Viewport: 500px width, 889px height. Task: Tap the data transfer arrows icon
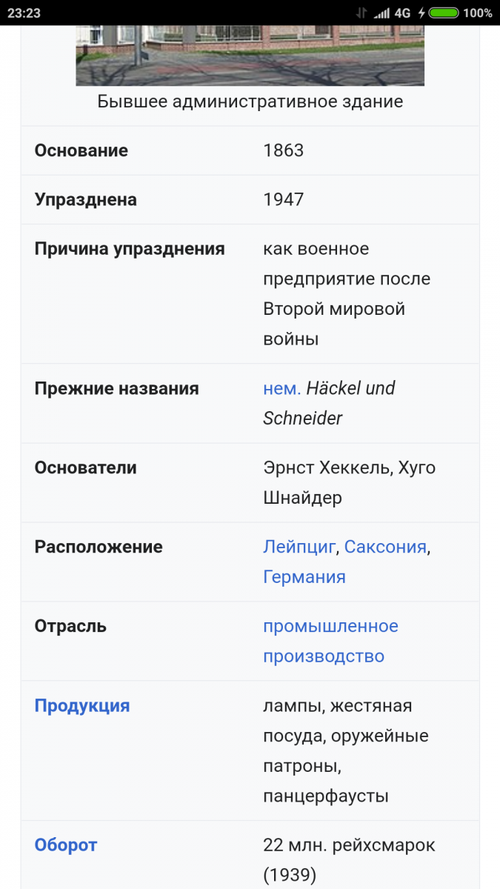(361, 13)
